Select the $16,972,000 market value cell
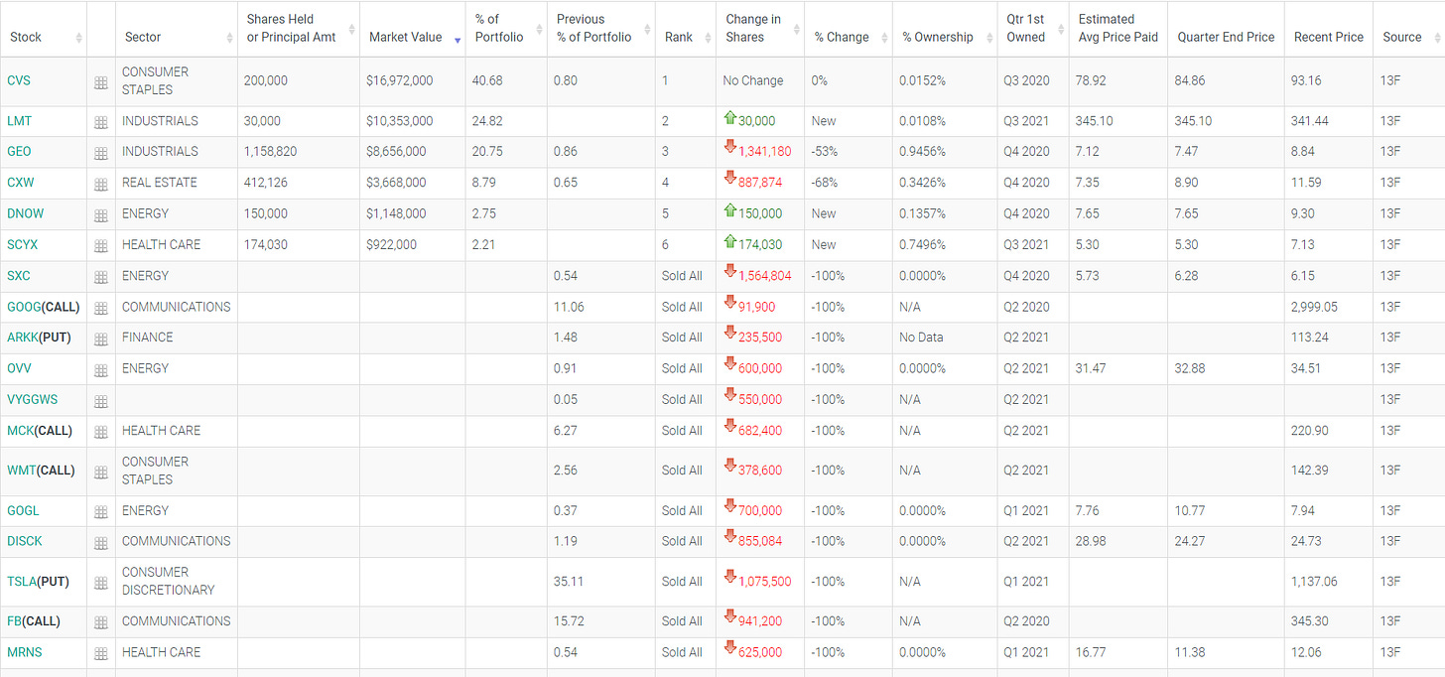The height and width of the screenshot is (677, 1445). point(412,80)
